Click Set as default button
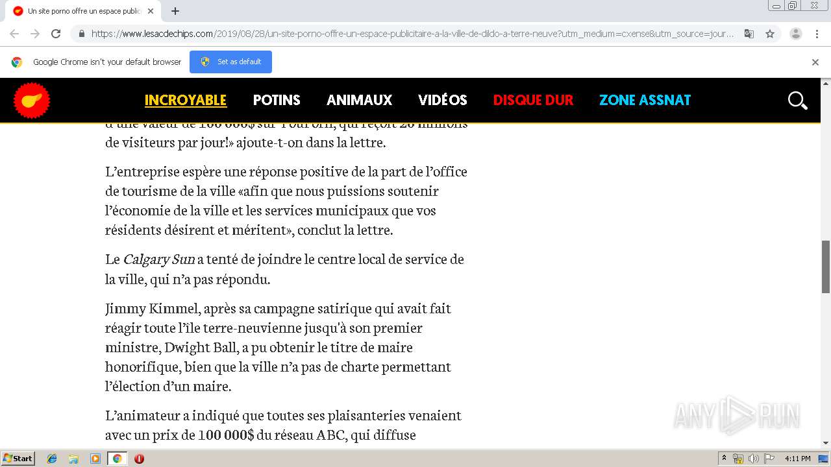This screenshot has height=467, width=831. [230, 62]
